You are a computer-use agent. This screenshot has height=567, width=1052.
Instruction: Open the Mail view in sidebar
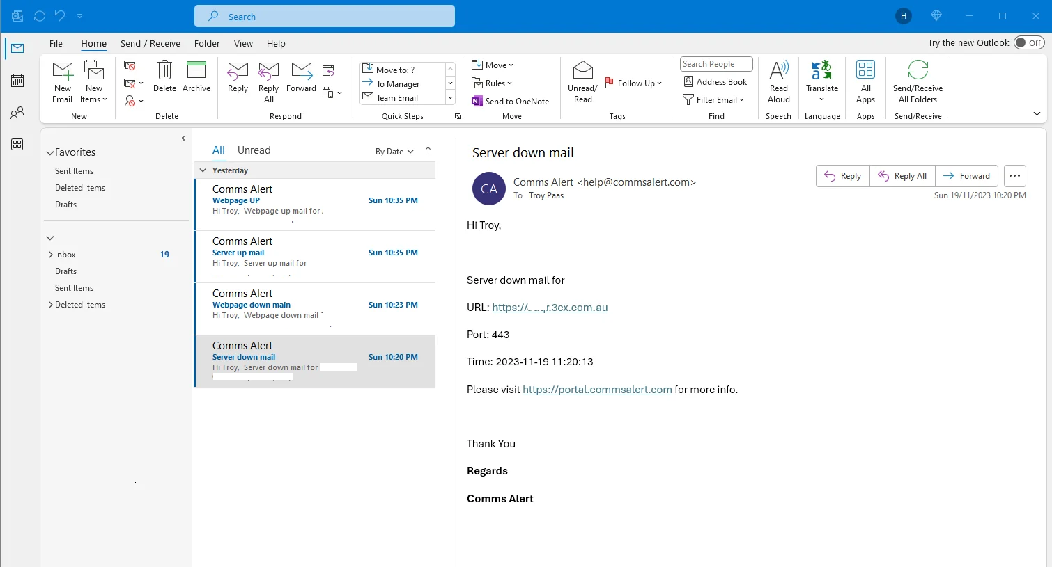[x=17, y=49]
